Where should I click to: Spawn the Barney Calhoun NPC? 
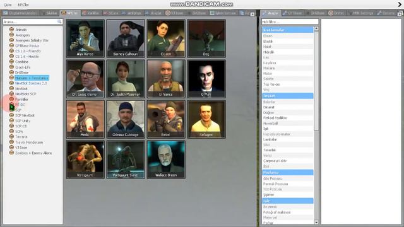click(126, 38)
